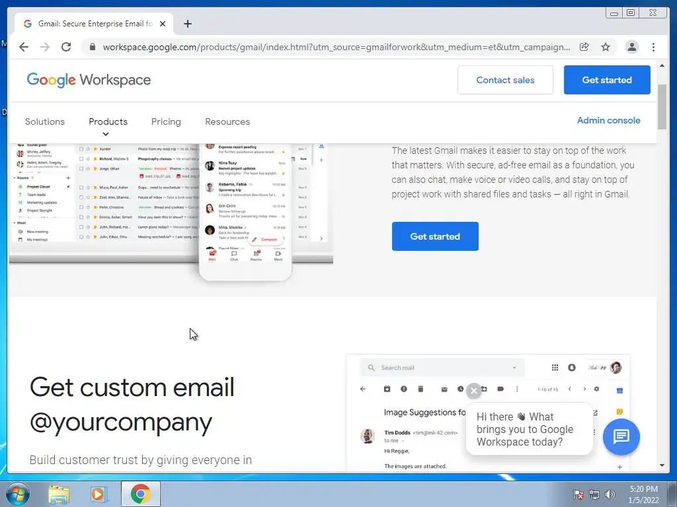The height and width of the screenshot is (507, 677).
Task: Click the Mail tab icon in the phone mockup
Action: 212,255
